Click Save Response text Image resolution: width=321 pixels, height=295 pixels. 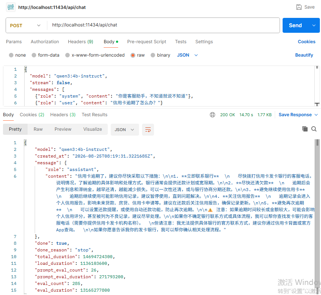295,115
